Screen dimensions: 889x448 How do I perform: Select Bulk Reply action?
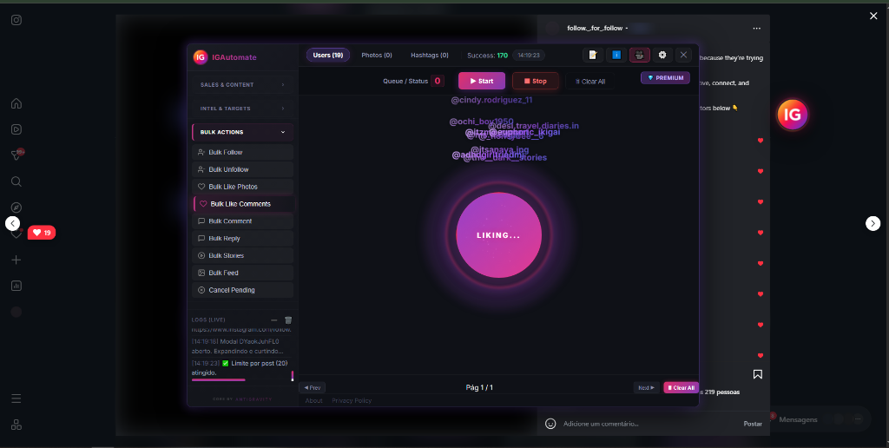tap(243, 238)
